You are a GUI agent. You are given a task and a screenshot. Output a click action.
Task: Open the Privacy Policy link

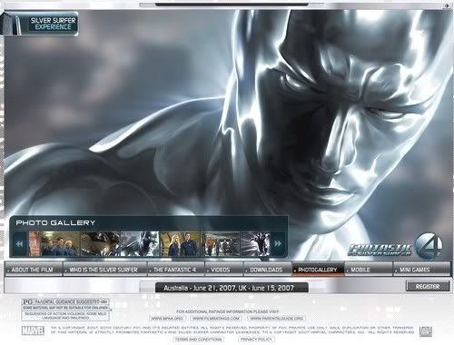click(256, 340)
